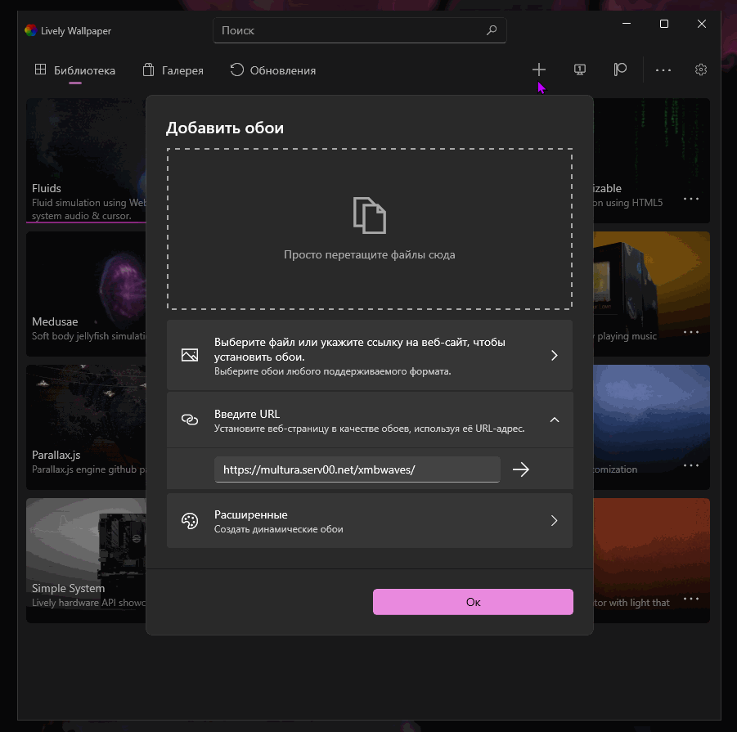This screenshot has height=732, width=737.
Task: Switch to the Библиотека tab
Action: (x=74, y=70)
